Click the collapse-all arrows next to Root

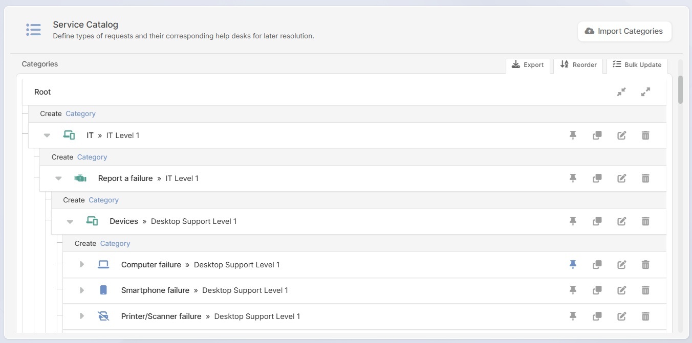click(621, 92)
